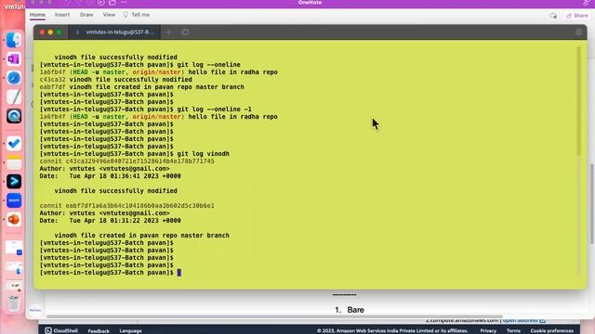Open the OneNote Insert tab
The height and width of the screenshot is (334, 595).
click(62, 15)
